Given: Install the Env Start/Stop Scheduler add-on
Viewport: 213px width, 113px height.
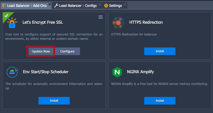Looking at the screenshot, I should (x=54, y=101).
